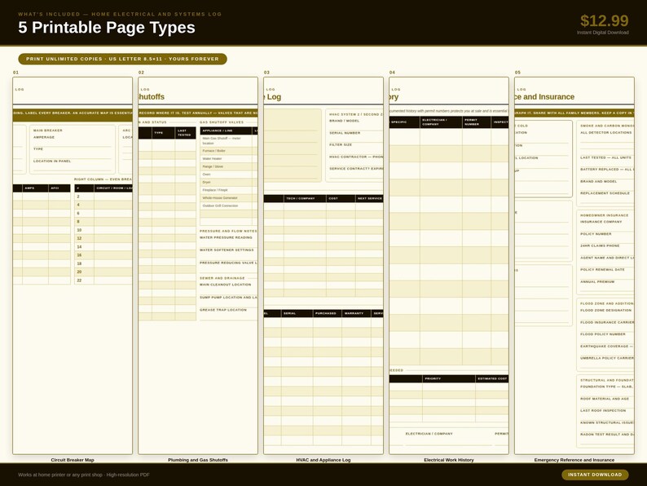Click the '5 Printable Page Types' heading
The width and height of the screenshot is (647, 486).
(x=107, y=27)
